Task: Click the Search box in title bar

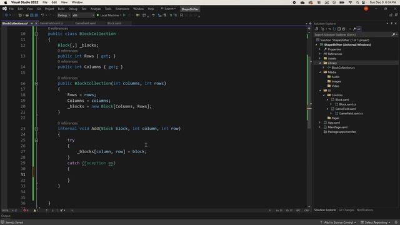Action: click(168, 9)
